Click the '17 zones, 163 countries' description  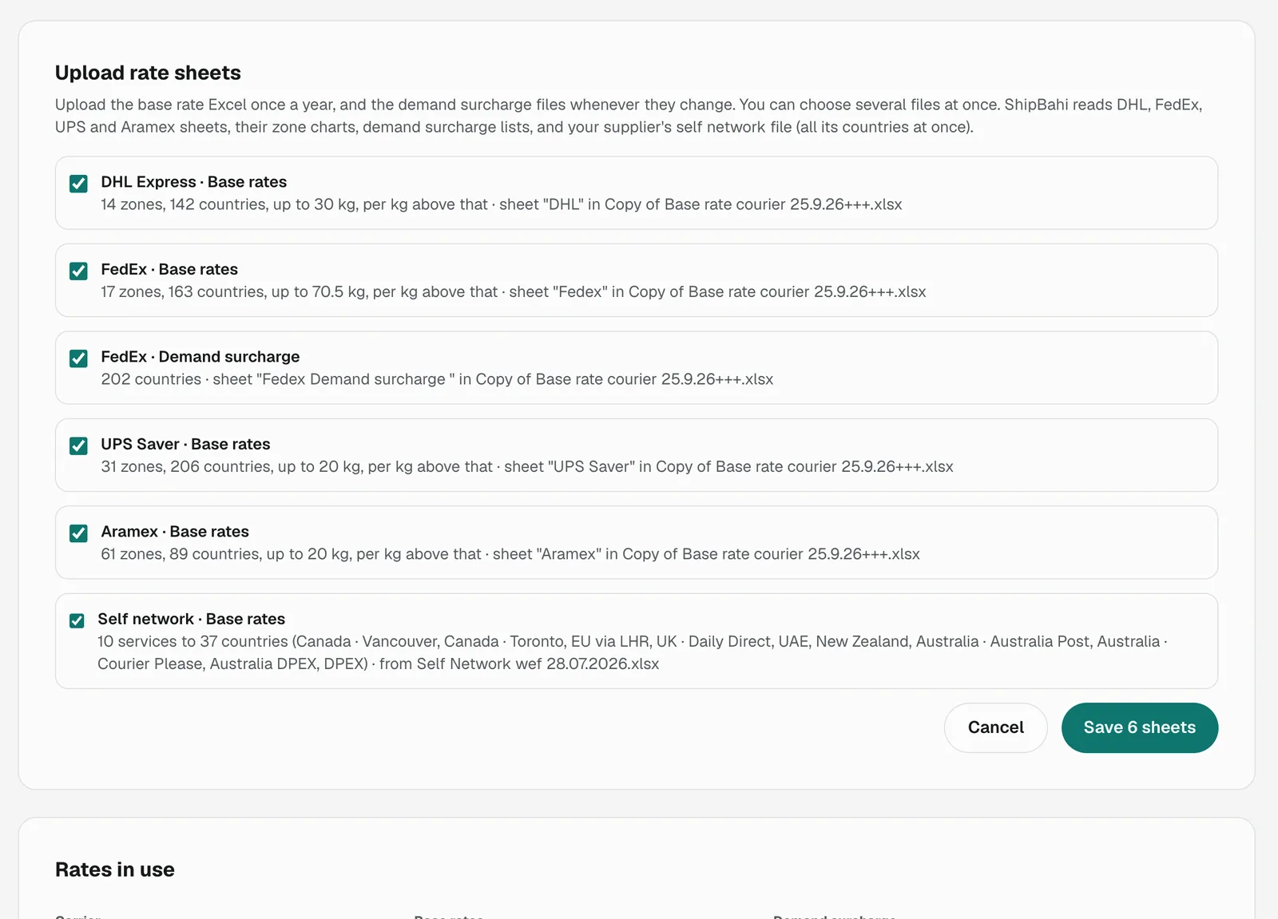coord(514,292)
